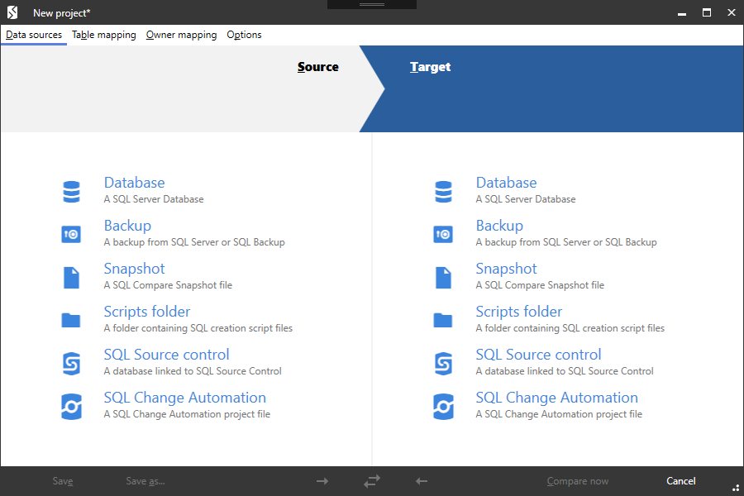Click the source Database cylinder icon
This screenshot has height=496, width=744.
(x=71, y=192)
